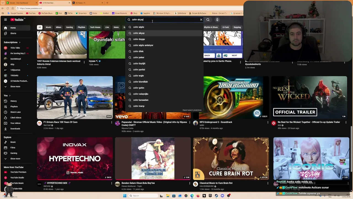353x199 pixels.
Task: Open YouTube Premium link
Action: tap(16, 172)
